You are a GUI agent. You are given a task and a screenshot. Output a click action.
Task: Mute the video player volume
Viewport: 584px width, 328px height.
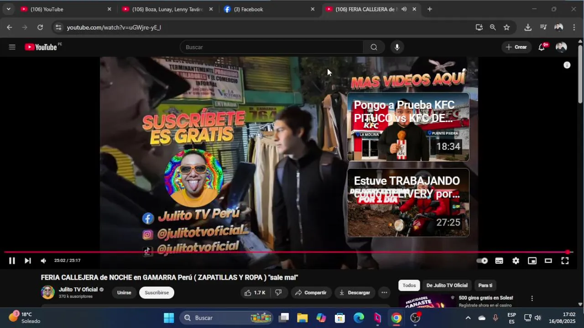pos(43,261)
